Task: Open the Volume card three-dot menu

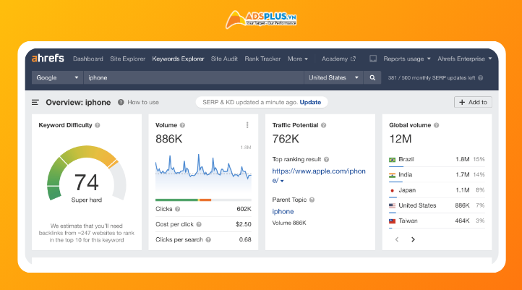Action: [247, 125]
